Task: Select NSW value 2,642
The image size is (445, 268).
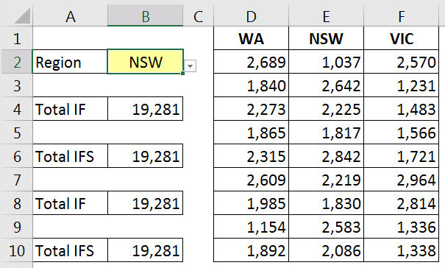Action: pyautogui.click(x=326, y=85)
